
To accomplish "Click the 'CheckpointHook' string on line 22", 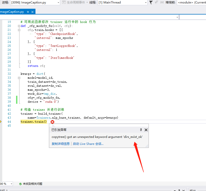I will pos(62,34).
